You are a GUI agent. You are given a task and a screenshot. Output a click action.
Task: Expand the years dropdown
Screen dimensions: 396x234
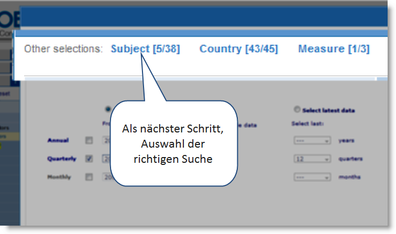click(312, 141)
